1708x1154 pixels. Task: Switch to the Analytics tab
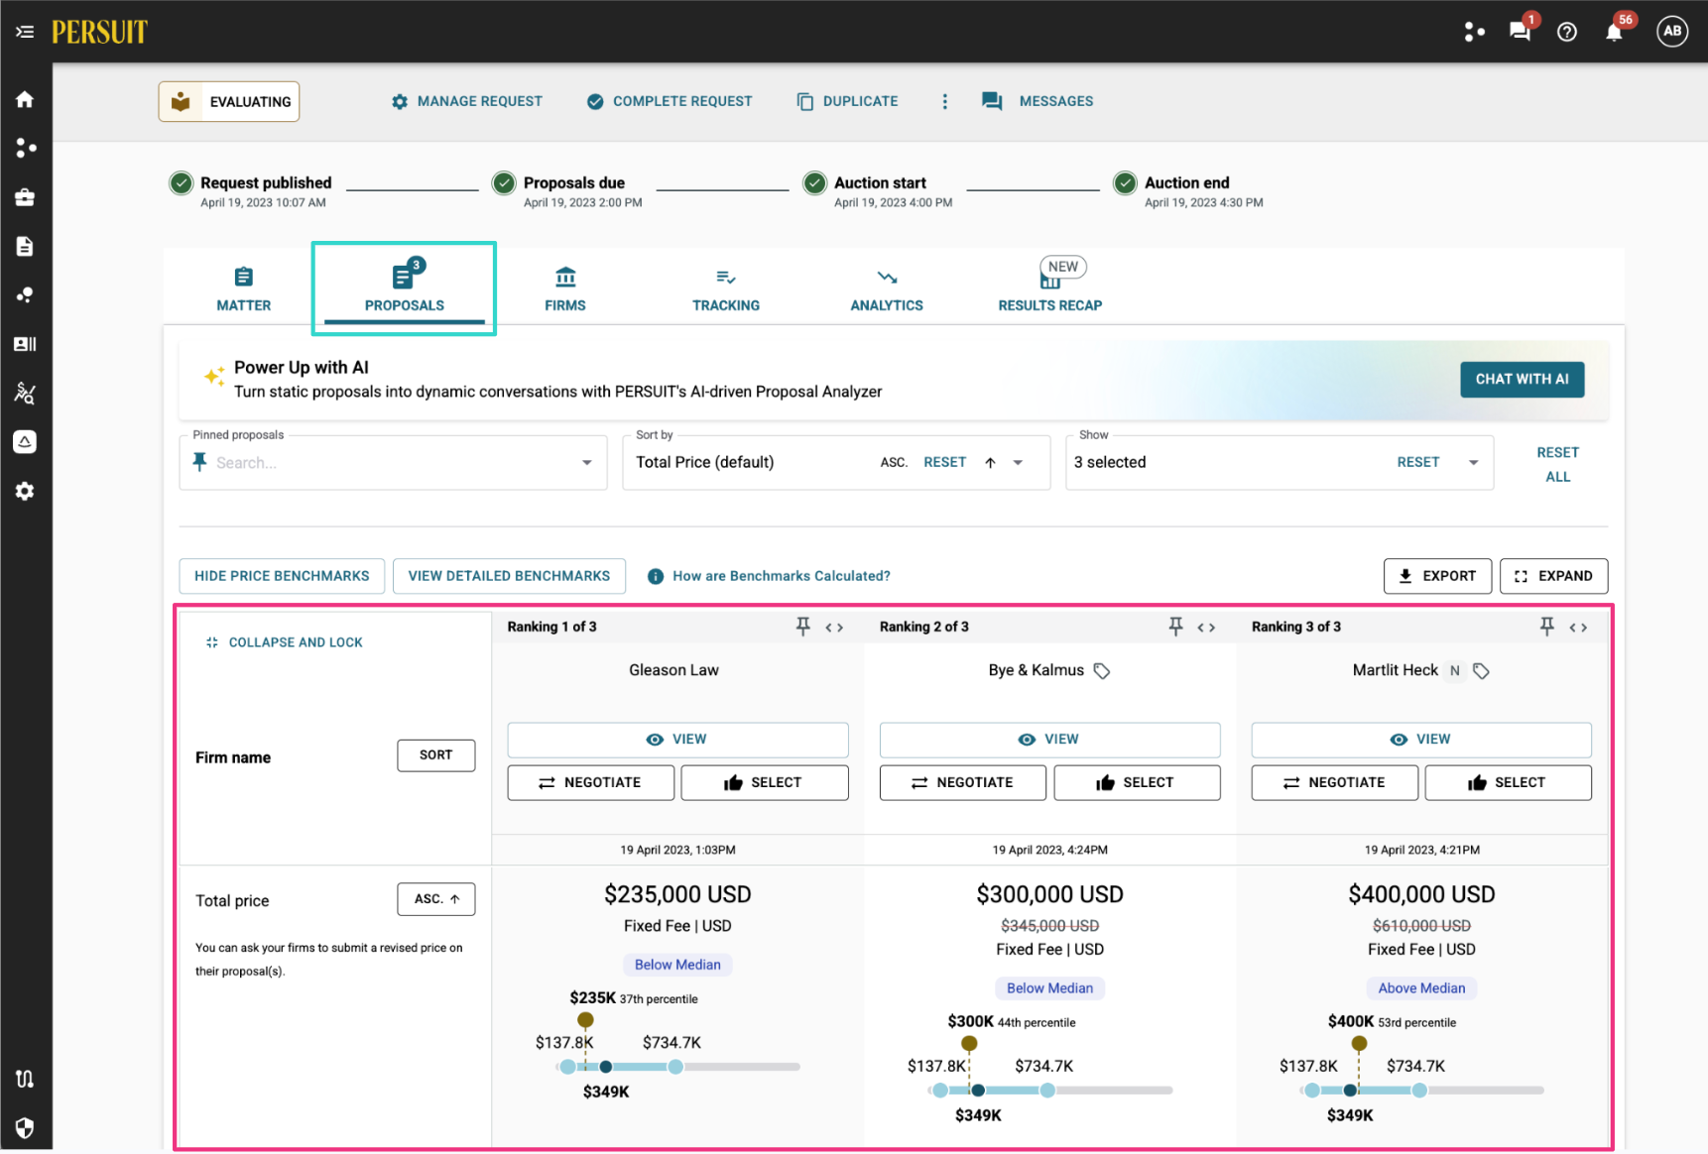pyautogui.click(x=887, y=289)
